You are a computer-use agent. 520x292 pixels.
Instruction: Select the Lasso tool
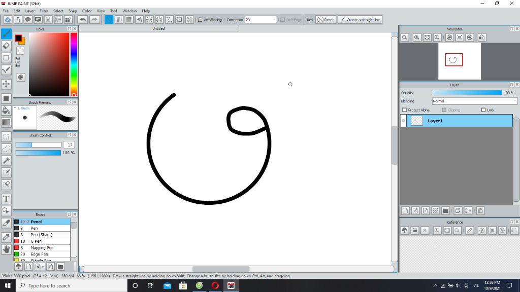pyautogui.click(x=6, y=149)
